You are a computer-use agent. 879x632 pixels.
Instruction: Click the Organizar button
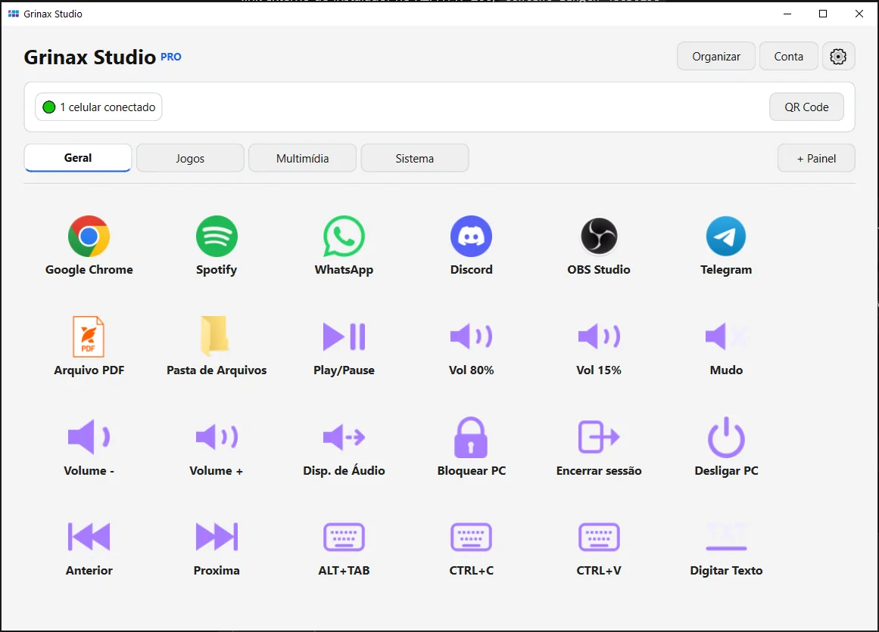tap(716, 56)
